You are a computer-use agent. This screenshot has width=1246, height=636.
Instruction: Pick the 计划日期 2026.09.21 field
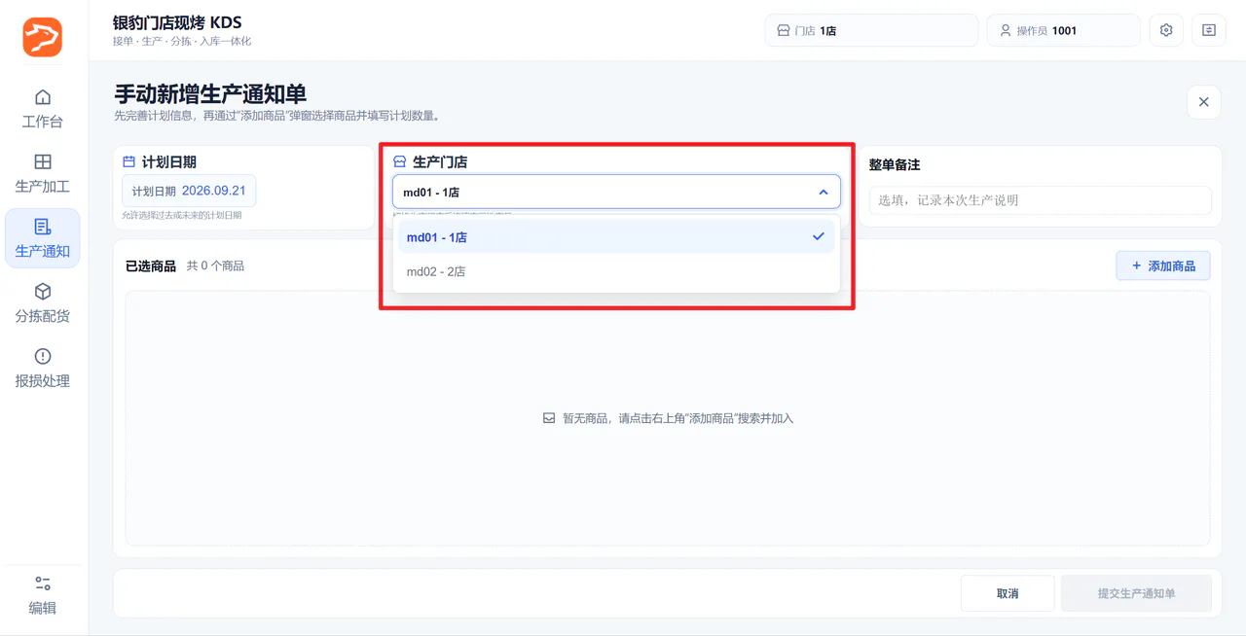point(189,191)
